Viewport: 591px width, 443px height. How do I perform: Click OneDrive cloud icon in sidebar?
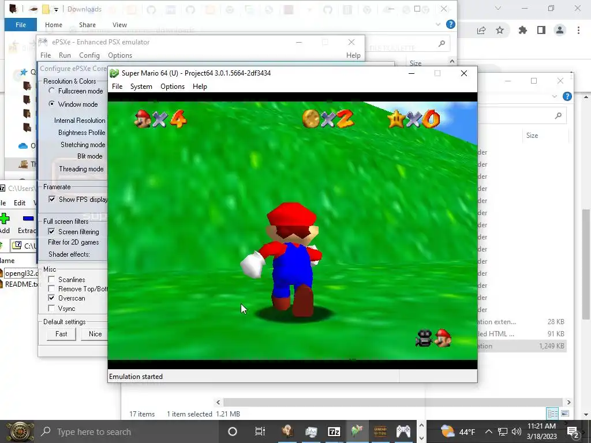click(23, 145)
